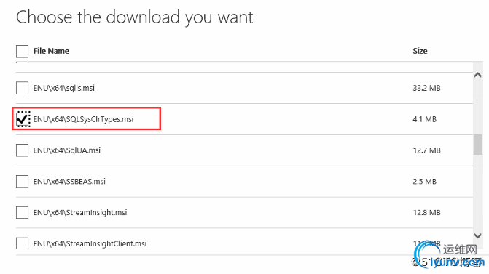Check the ENU\x64\SqlUA.msi checkbox
Viewport: 489px width, 274px height.
[22, 150]
